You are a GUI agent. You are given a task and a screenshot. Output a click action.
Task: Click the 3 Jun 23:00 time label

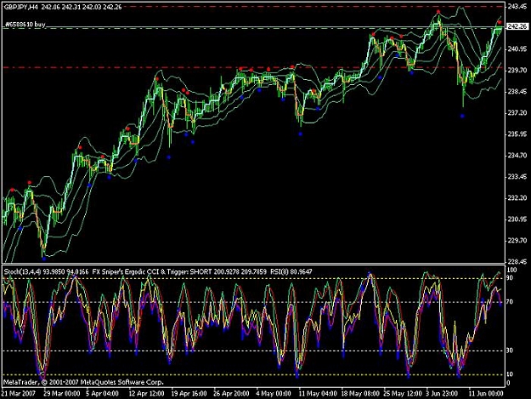coord(443,394)
